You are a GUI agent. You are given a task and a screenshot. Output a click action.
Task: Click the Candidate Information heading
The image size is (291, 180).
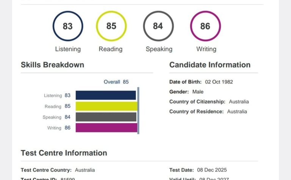[x=210, y=65]
